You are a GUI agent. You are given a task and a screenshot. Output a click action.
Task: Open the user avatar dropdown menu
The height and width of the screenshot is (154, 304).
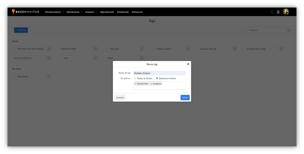coord(286,12)
